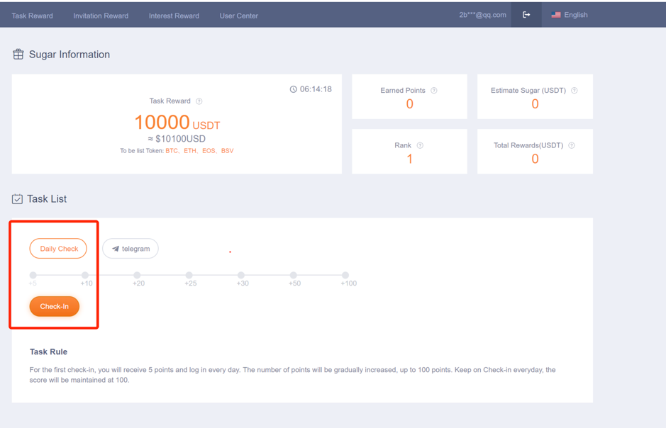
Task: Go to Invitation Reward page
Action: [101, 16]
